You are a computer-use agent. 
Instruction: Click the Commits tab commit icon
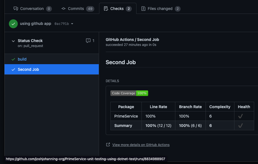[x=64, y=9]
